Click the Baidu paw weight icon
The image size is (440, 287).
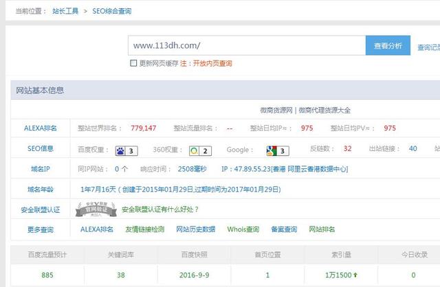coord(126,151)
